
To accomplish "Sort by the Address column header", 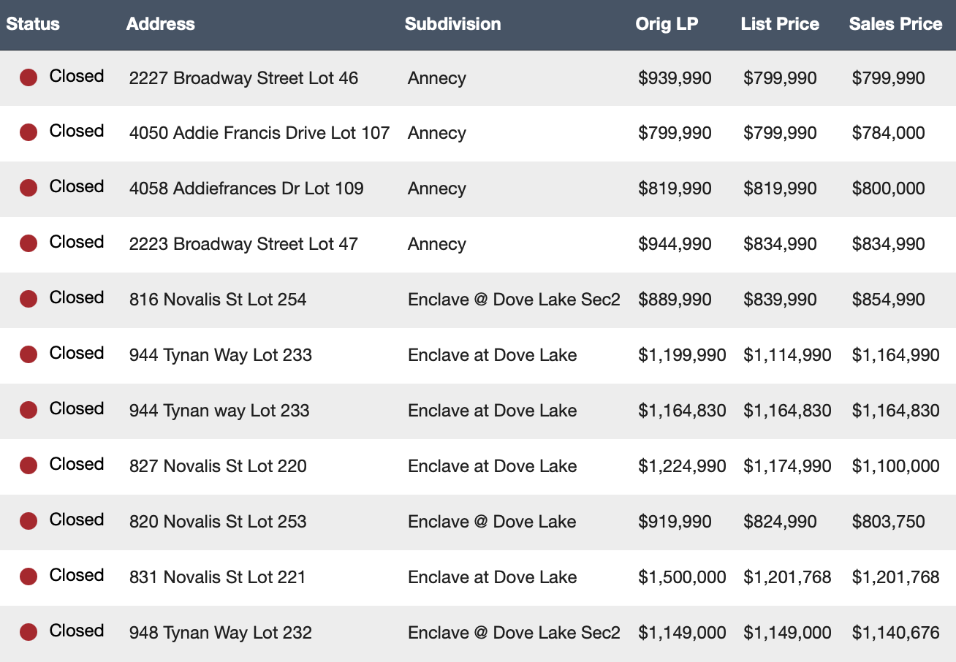I will pyautogui.click(x=160, y=24).
